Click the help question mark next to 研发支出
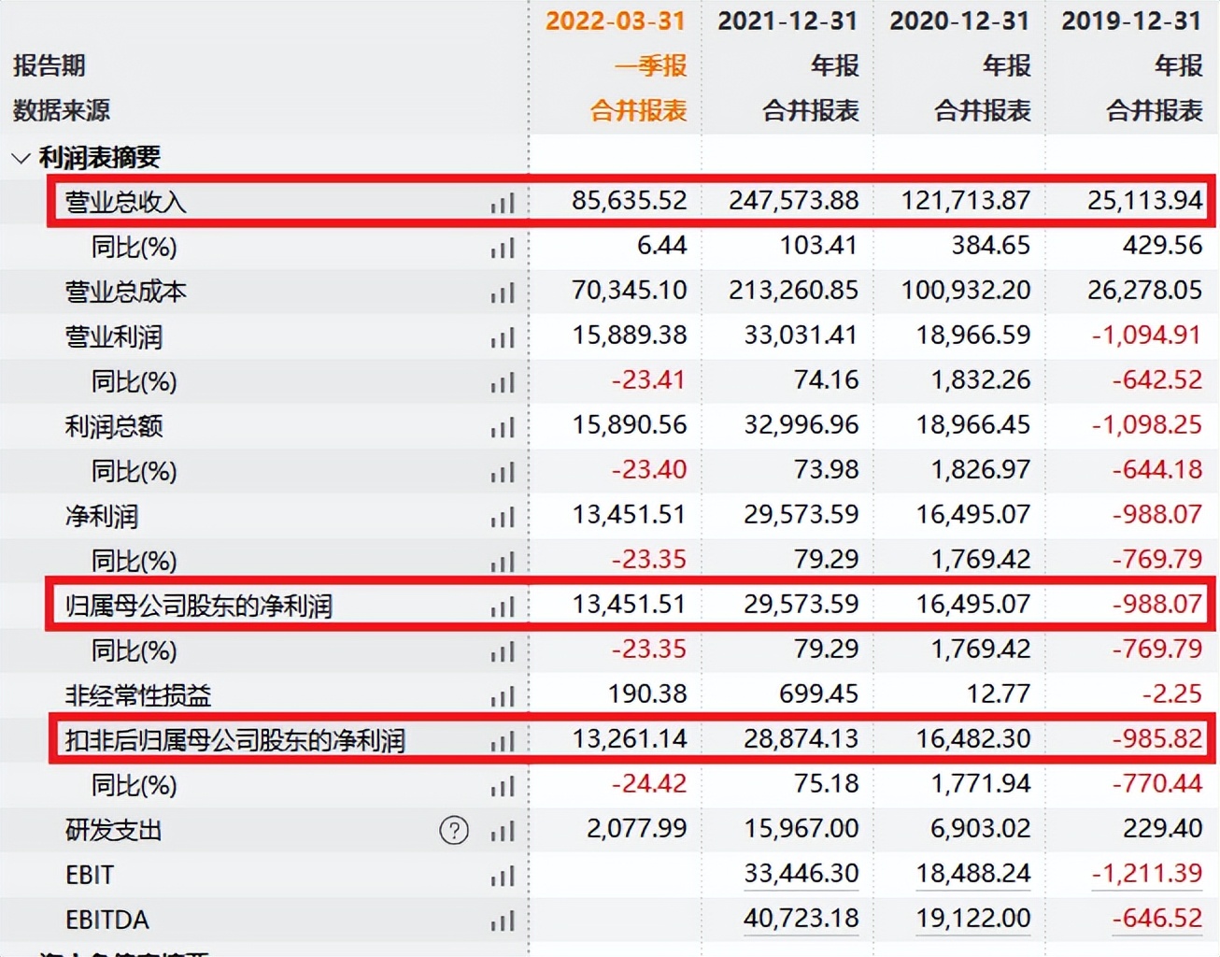This screenshot has height=957, width=1220. 454,830
